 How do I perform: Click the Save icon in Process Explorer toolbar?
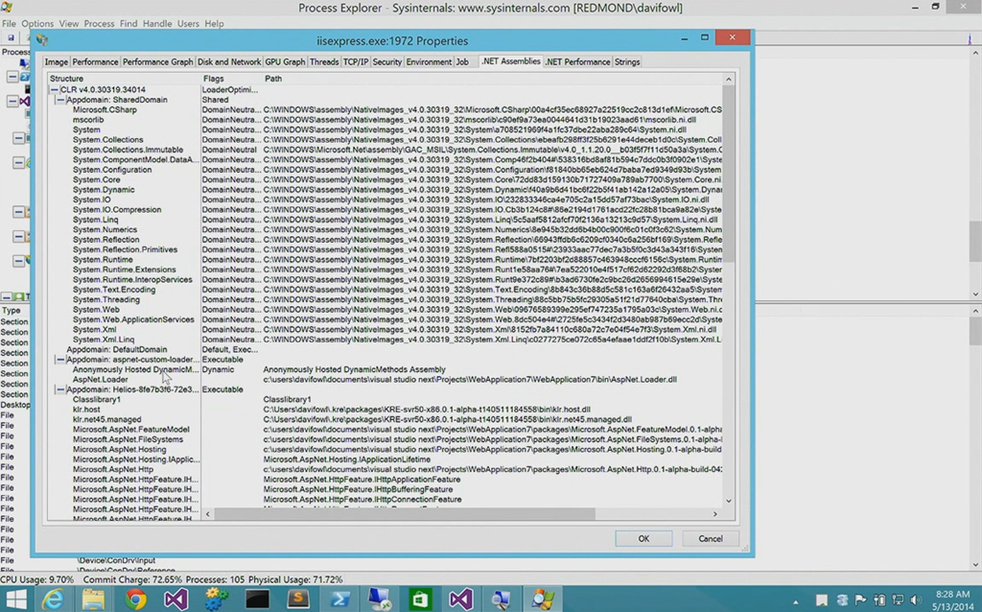point(11,37)
